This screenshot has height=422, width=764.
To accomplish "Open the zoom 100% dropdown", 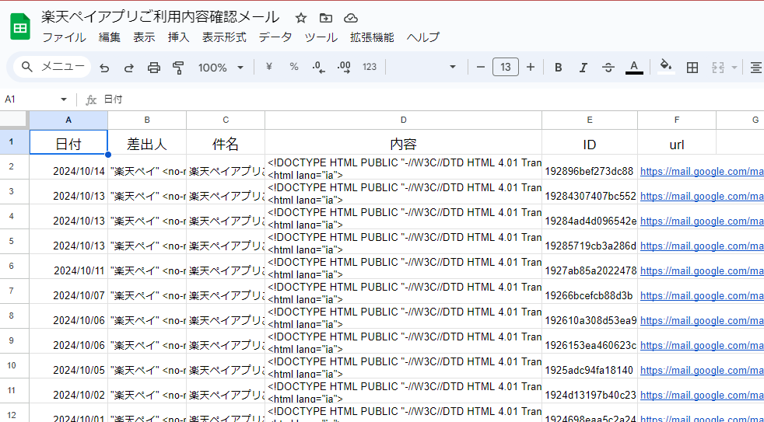I will coord(220,67).
